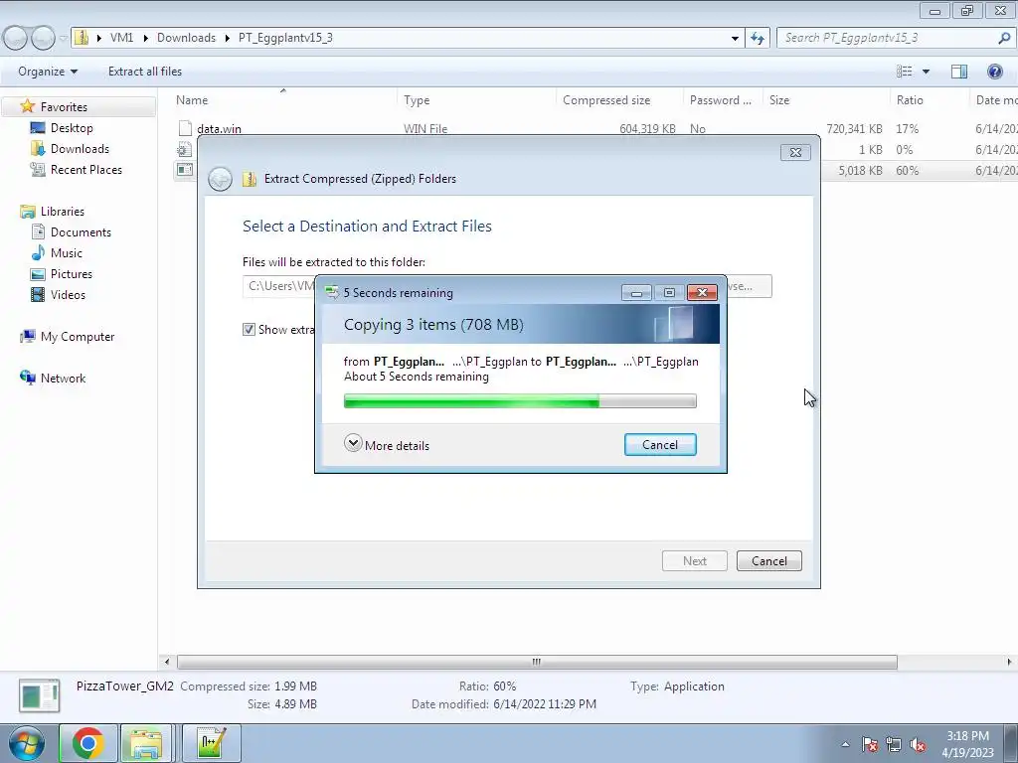Click the taskbar clock showing 3:18 PM
Screen dimensions: 1018x763
pyautogui.click(x=968, y=744)
